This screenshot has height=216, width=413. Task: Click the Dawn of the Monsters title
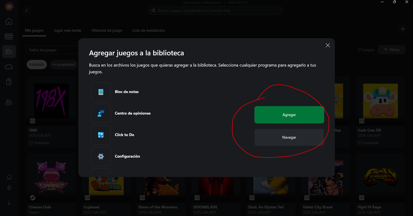click(158, 207)
